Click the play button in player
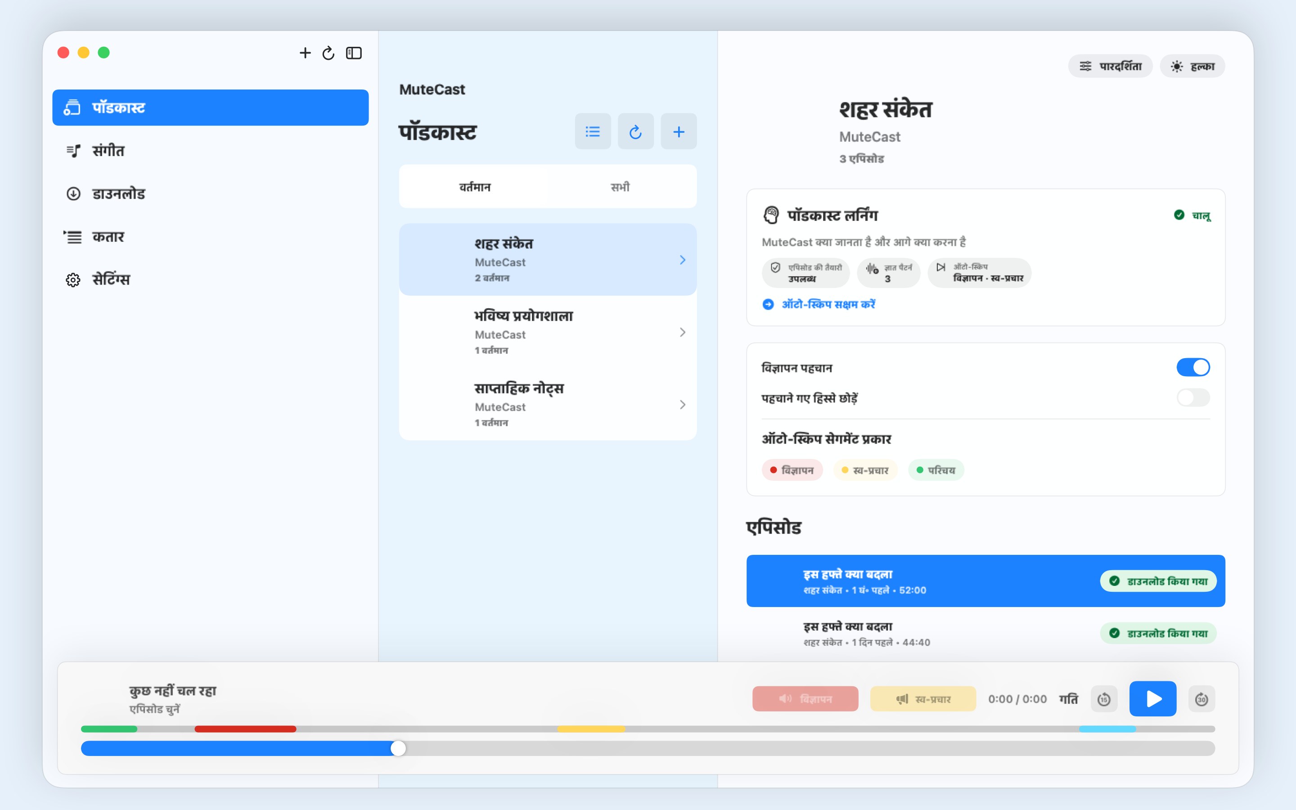 tap(1152, 698)
